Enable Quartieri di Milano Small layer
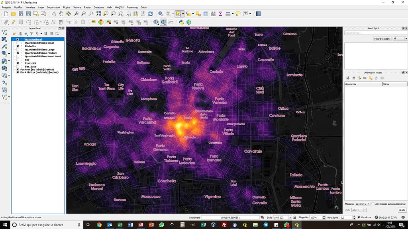The image size is (408, 229). pos(18,43)
